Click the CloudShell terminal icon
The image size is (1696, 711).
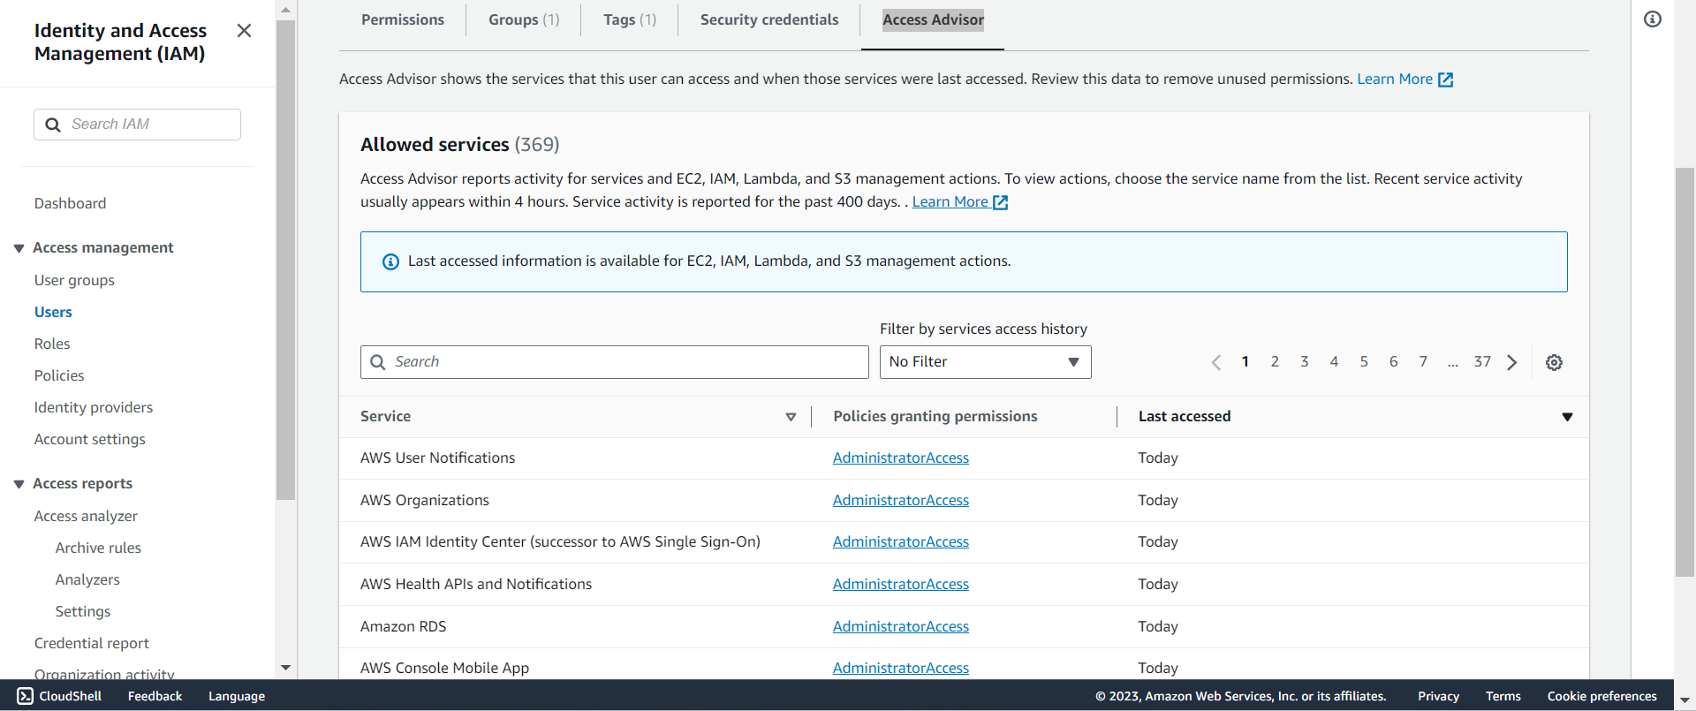(25, 696)
